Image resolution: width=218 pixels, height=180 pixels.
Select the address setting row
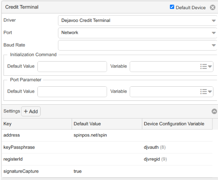pos(107,135)
